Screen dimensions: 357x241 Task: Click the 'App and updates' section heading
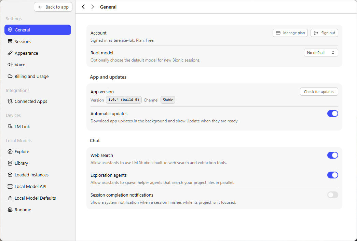[x=108, y=77]
